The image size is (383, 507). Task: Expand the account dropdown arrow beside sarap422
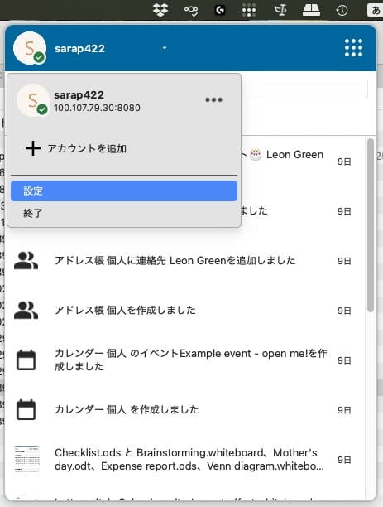pos(165,48)
